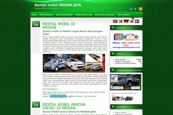The height and width of the screenshot is (115, 173).
Task: Click the Like Page button
Action: (x=117, y=88)
